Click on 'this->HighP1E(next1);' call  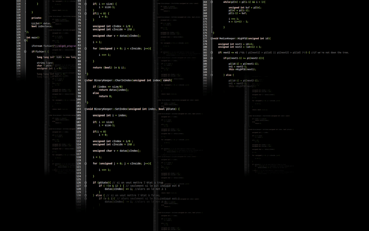tap(242, 69)
